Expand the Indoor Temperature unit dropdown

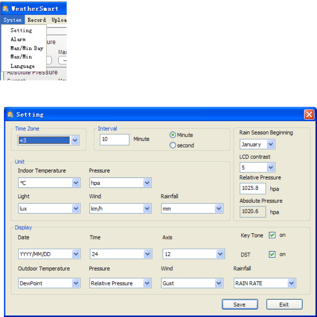click(x=76, y=183)
